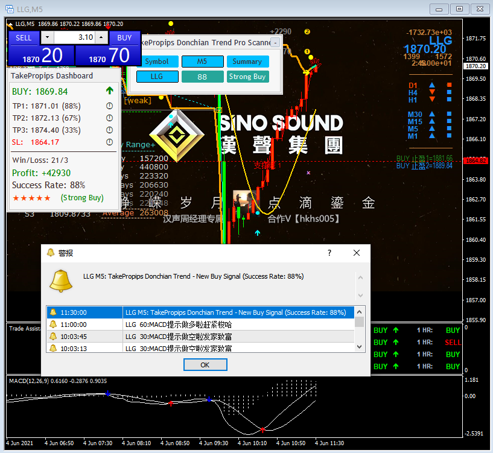The width and height of the screenshot is (493, 453).
Task: Maximize the LLG,M5 chart window
Action: (459, 9)
